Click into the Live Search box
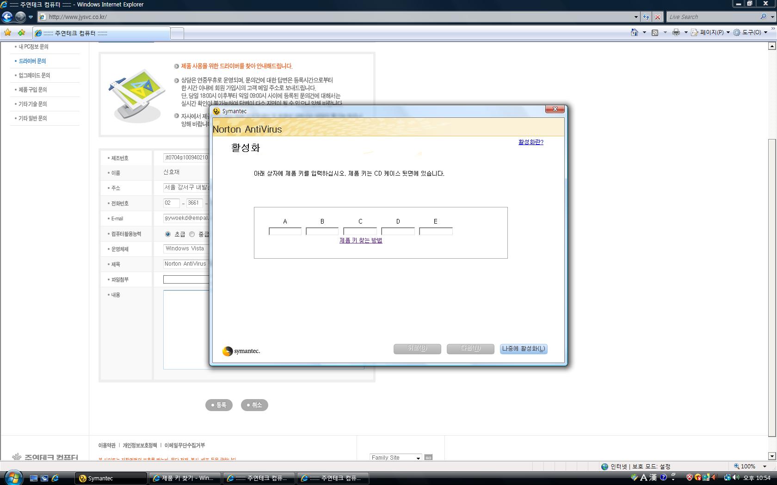Viewport: 777px width, 485px height. pyautogui.click(x=712, y=17)
